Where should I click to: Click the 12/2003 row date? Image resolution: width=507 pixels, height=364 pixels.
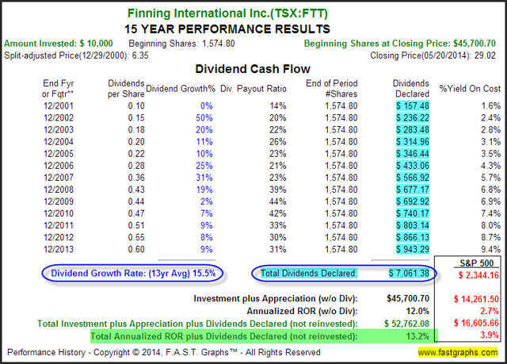coord(59,130)
